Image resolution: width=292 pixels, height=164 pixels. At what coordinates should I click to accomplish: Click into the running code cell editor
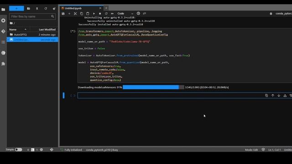coord(185,56)
